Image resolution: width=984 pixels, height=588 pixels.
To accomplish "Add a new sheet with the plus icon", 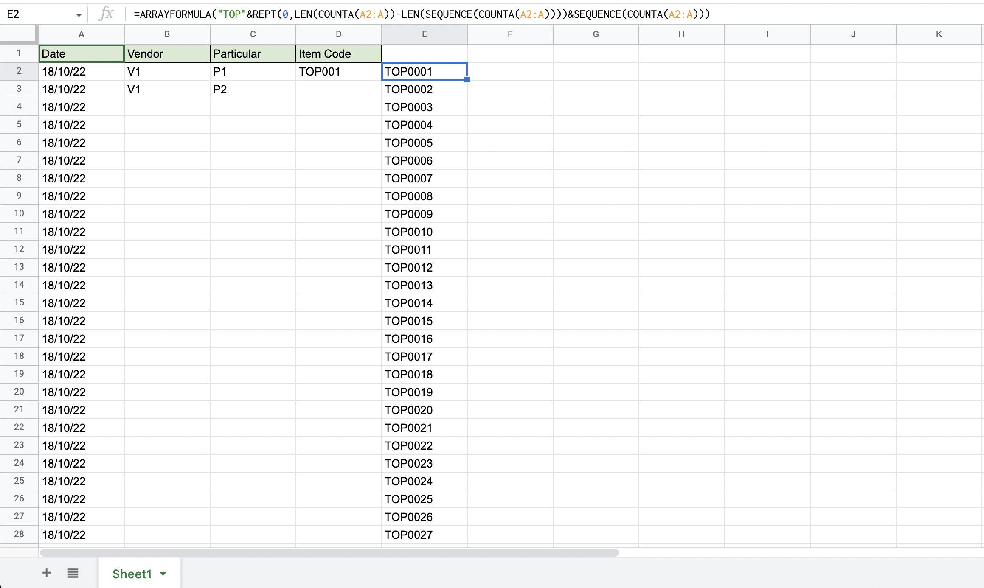I will 47,572.
